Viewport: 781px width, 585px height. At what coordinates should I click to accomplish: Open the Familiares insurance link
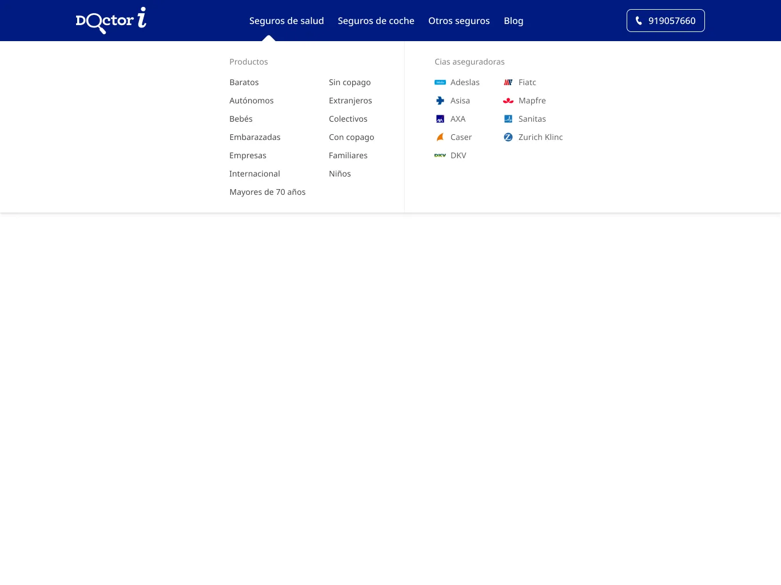(x=348, y=155)
